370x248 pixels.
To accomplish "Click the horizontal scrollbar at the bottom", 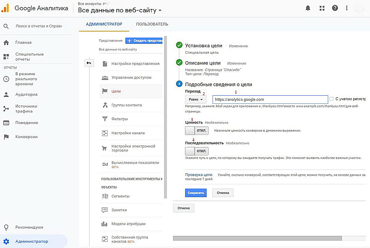I will click(257, 238).
